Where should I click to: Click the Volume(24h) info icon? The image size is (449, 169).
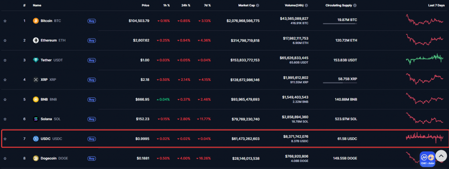click(306, 5)
